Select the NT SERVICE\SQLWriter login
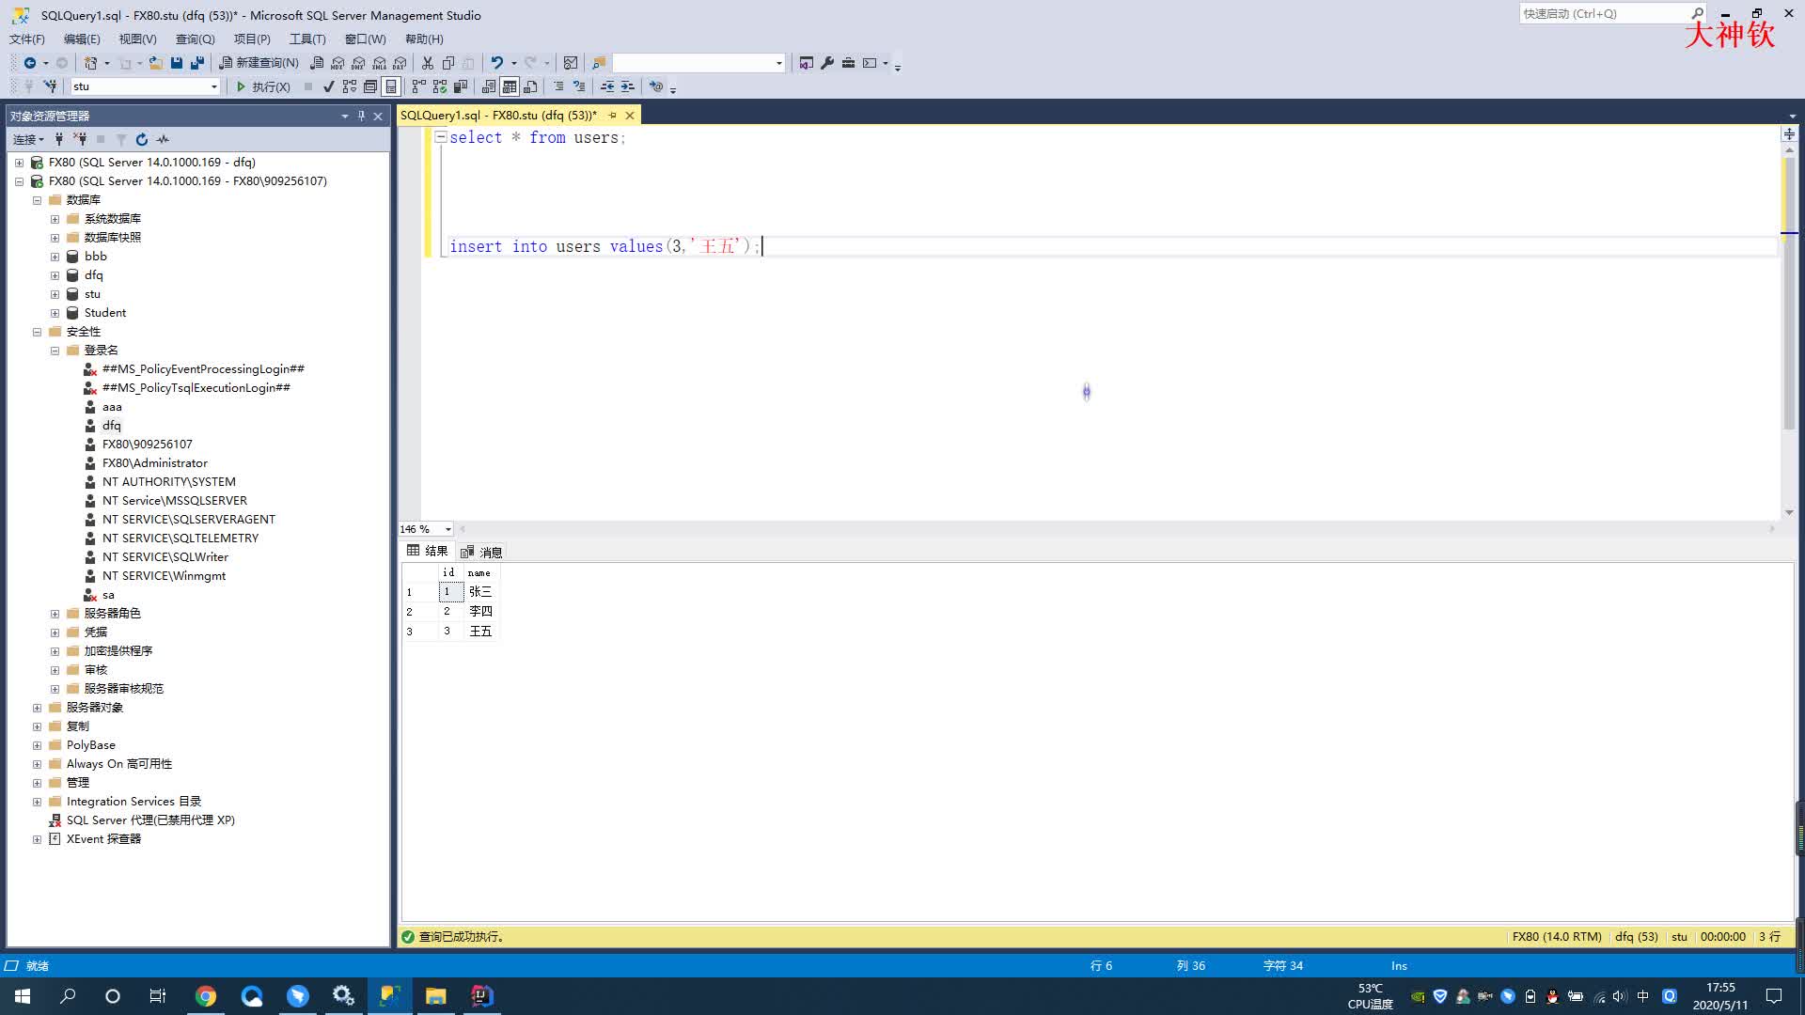 tap(165, 557)
